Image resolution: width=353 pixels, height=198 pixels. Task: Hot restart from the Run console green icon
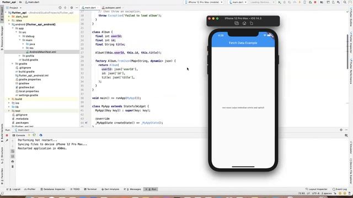[34, 135]
